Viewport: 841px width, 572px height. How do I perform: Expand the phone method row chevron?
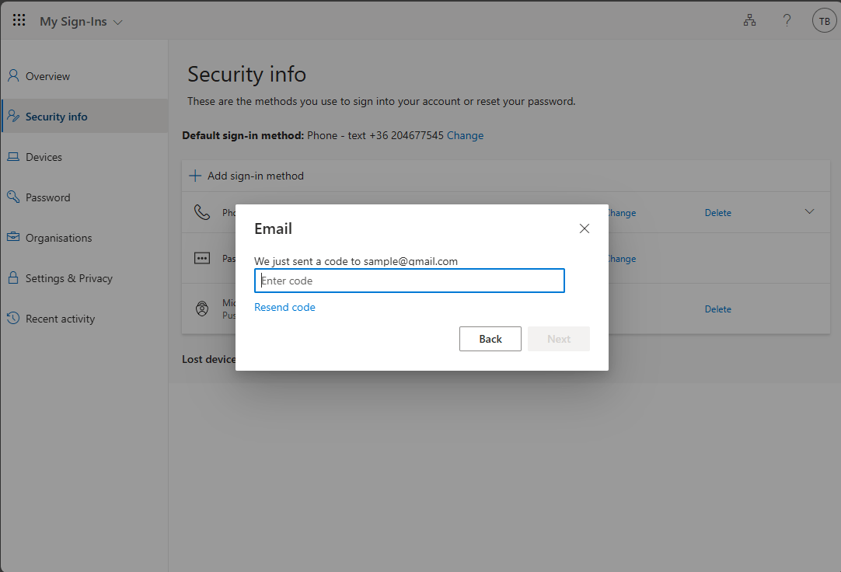coord(809,211)
